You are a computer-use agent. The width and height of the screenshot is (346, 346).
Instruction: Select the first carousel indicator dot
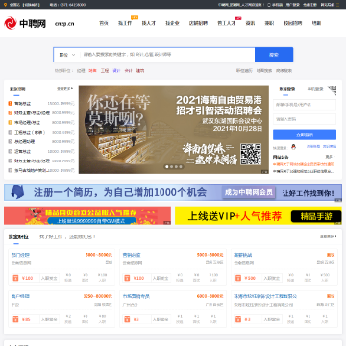click(x=167, y=167)
